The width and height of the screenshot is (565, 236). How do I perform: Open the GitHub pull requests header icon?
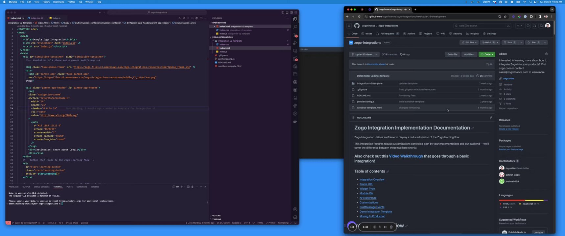click(x=535, y=26)
